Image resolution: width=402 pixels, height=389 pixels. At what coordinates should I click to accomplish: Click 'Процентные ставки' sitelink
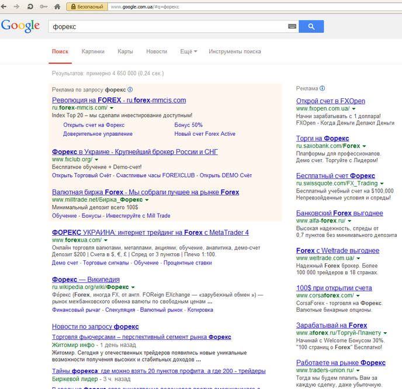[x=188, y=263]
